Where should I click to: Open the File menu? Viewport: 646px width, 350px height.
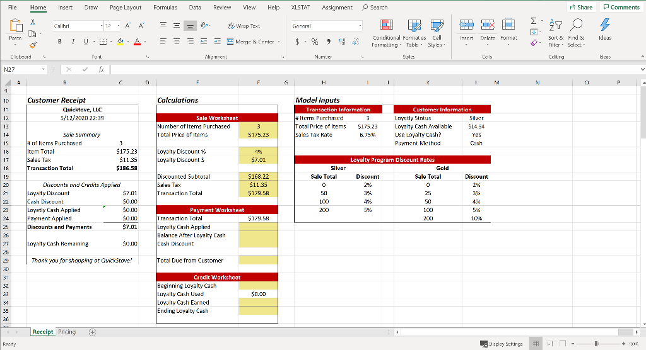coord(13,8)
